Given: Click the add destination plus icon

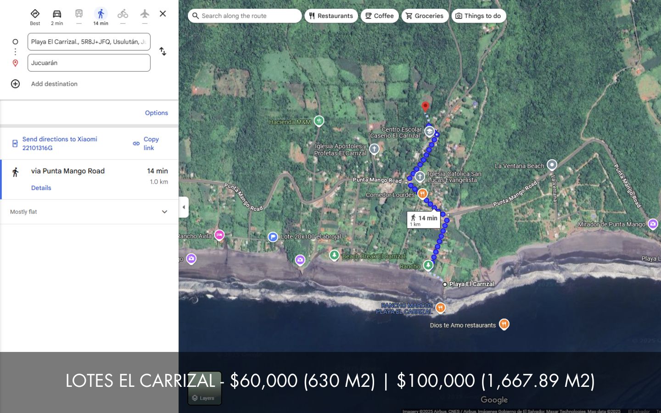Looking at the screenshot, I should pyautogui.click(x=15, y=84).
